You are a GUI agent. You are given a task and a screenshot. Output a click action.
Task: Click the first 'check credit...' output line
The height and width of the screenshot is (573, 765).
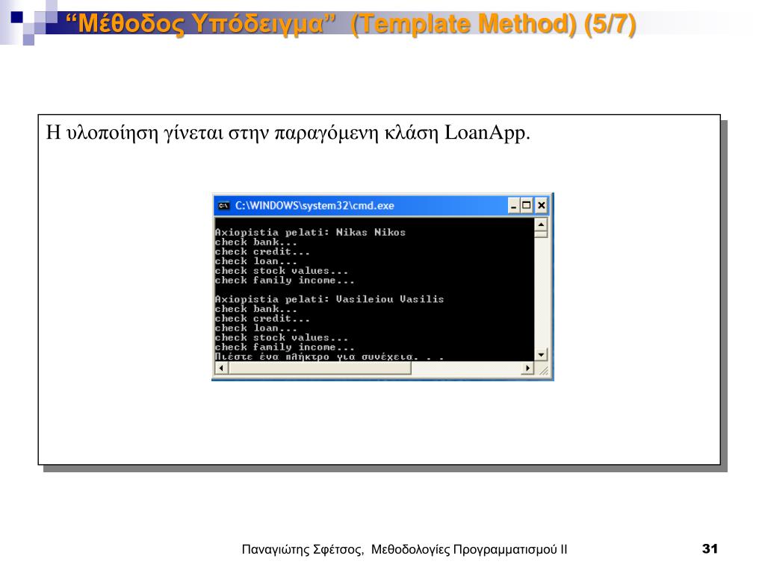pos(262,252)
